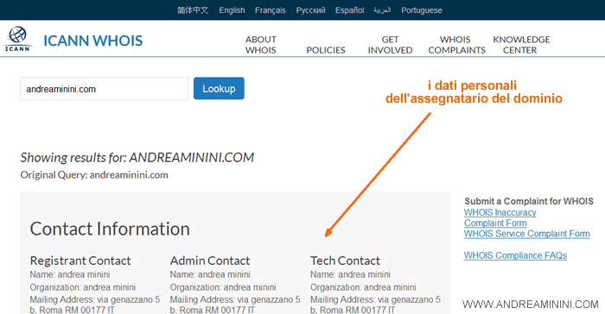Open the ICANN WHOIS home title
605x314 pixels.
coord(93,41)
